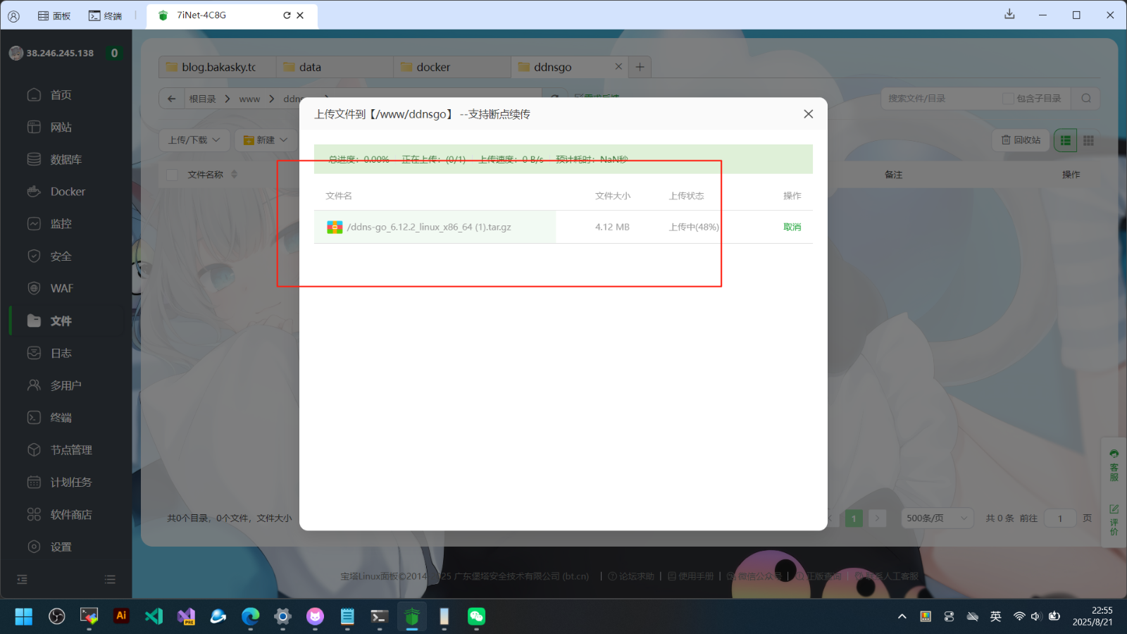Open the WAF firewall page

point(61,288)
